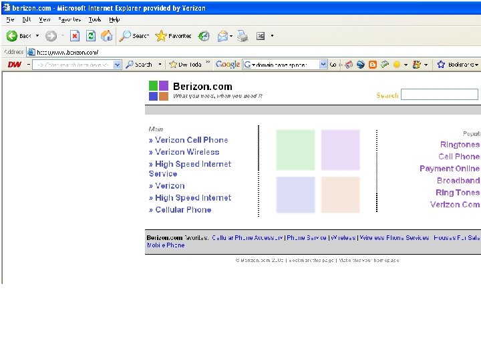Click the Berizon.com search input field
The height and width of the screenshot is (360, 481).
tap(440, 94)
